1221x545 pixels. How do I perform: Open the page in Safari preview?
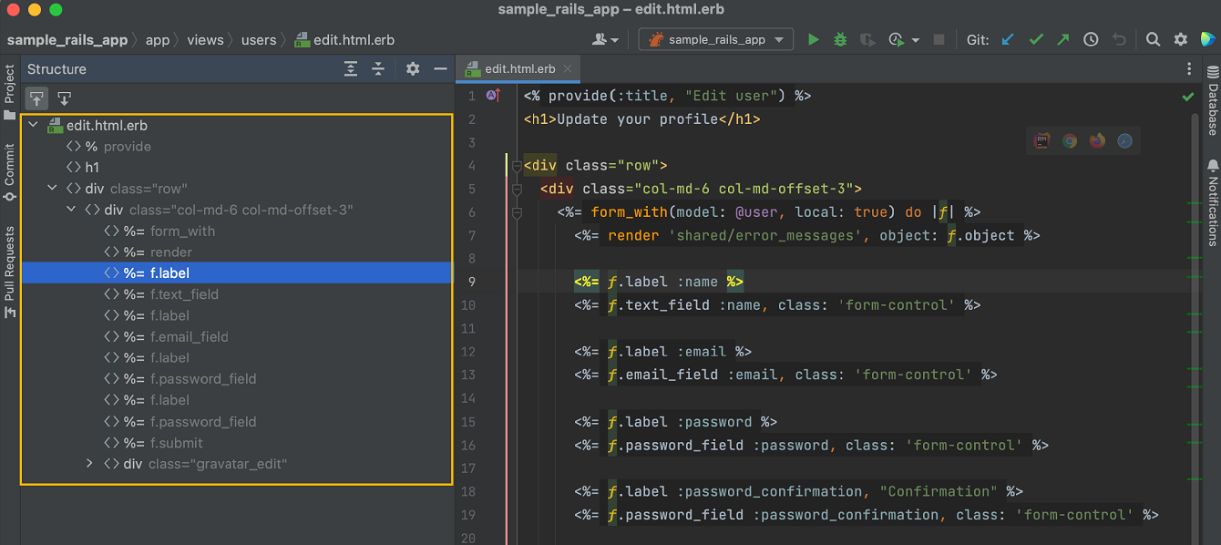tap(1124, 139)
